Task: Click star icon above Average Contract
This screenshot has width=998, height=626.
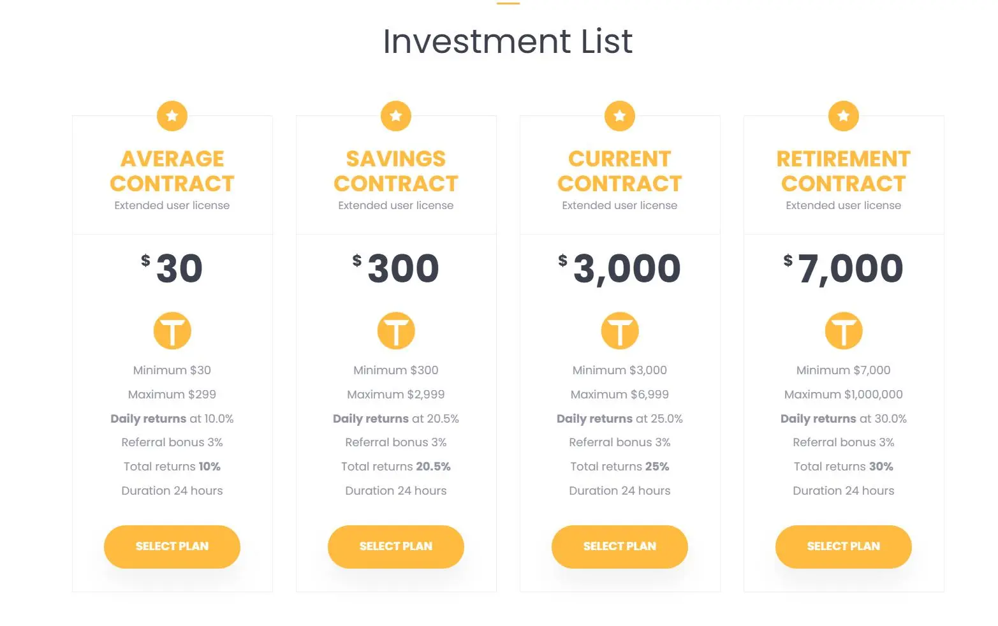Action: [172, 116]
